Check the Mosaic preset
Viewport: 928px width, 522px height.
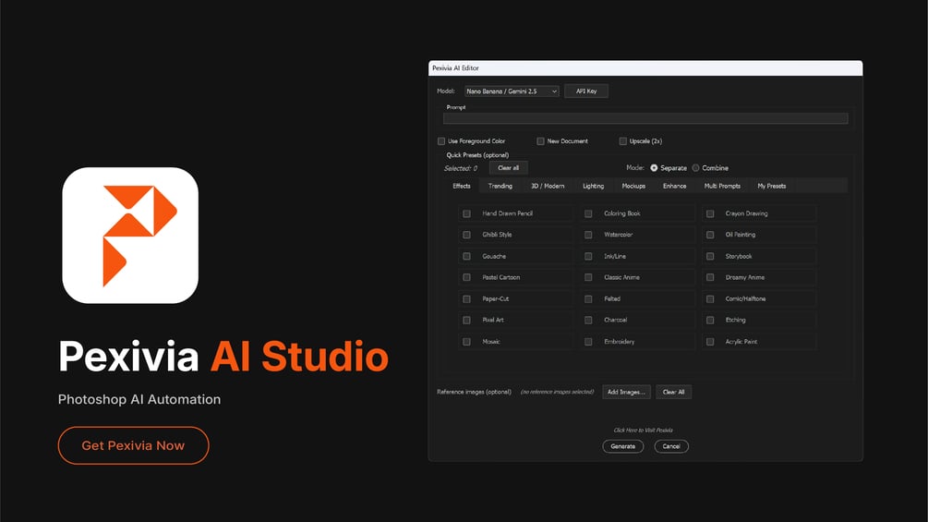pyautogui.click(x=466, y=342)
